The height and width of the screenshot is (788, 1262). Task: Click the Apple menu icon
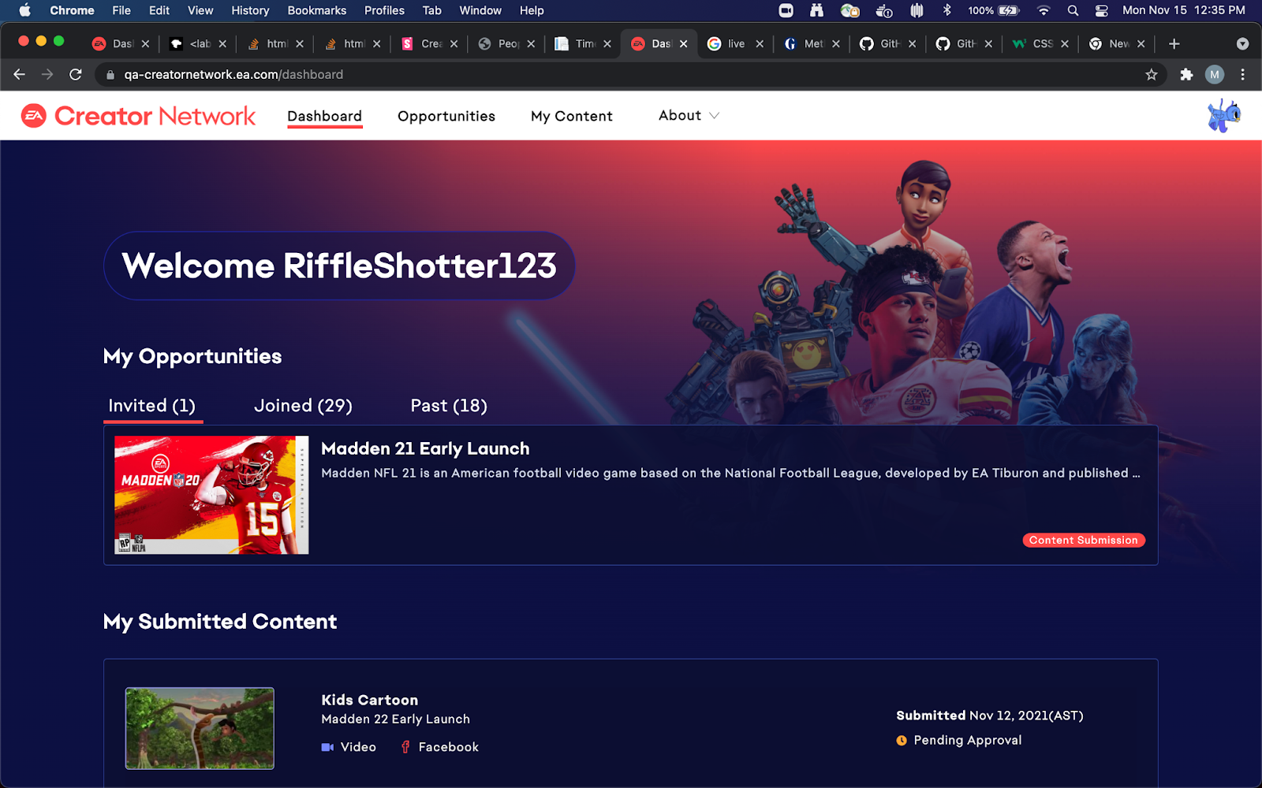pyautogui.click(x=24, y=10)
